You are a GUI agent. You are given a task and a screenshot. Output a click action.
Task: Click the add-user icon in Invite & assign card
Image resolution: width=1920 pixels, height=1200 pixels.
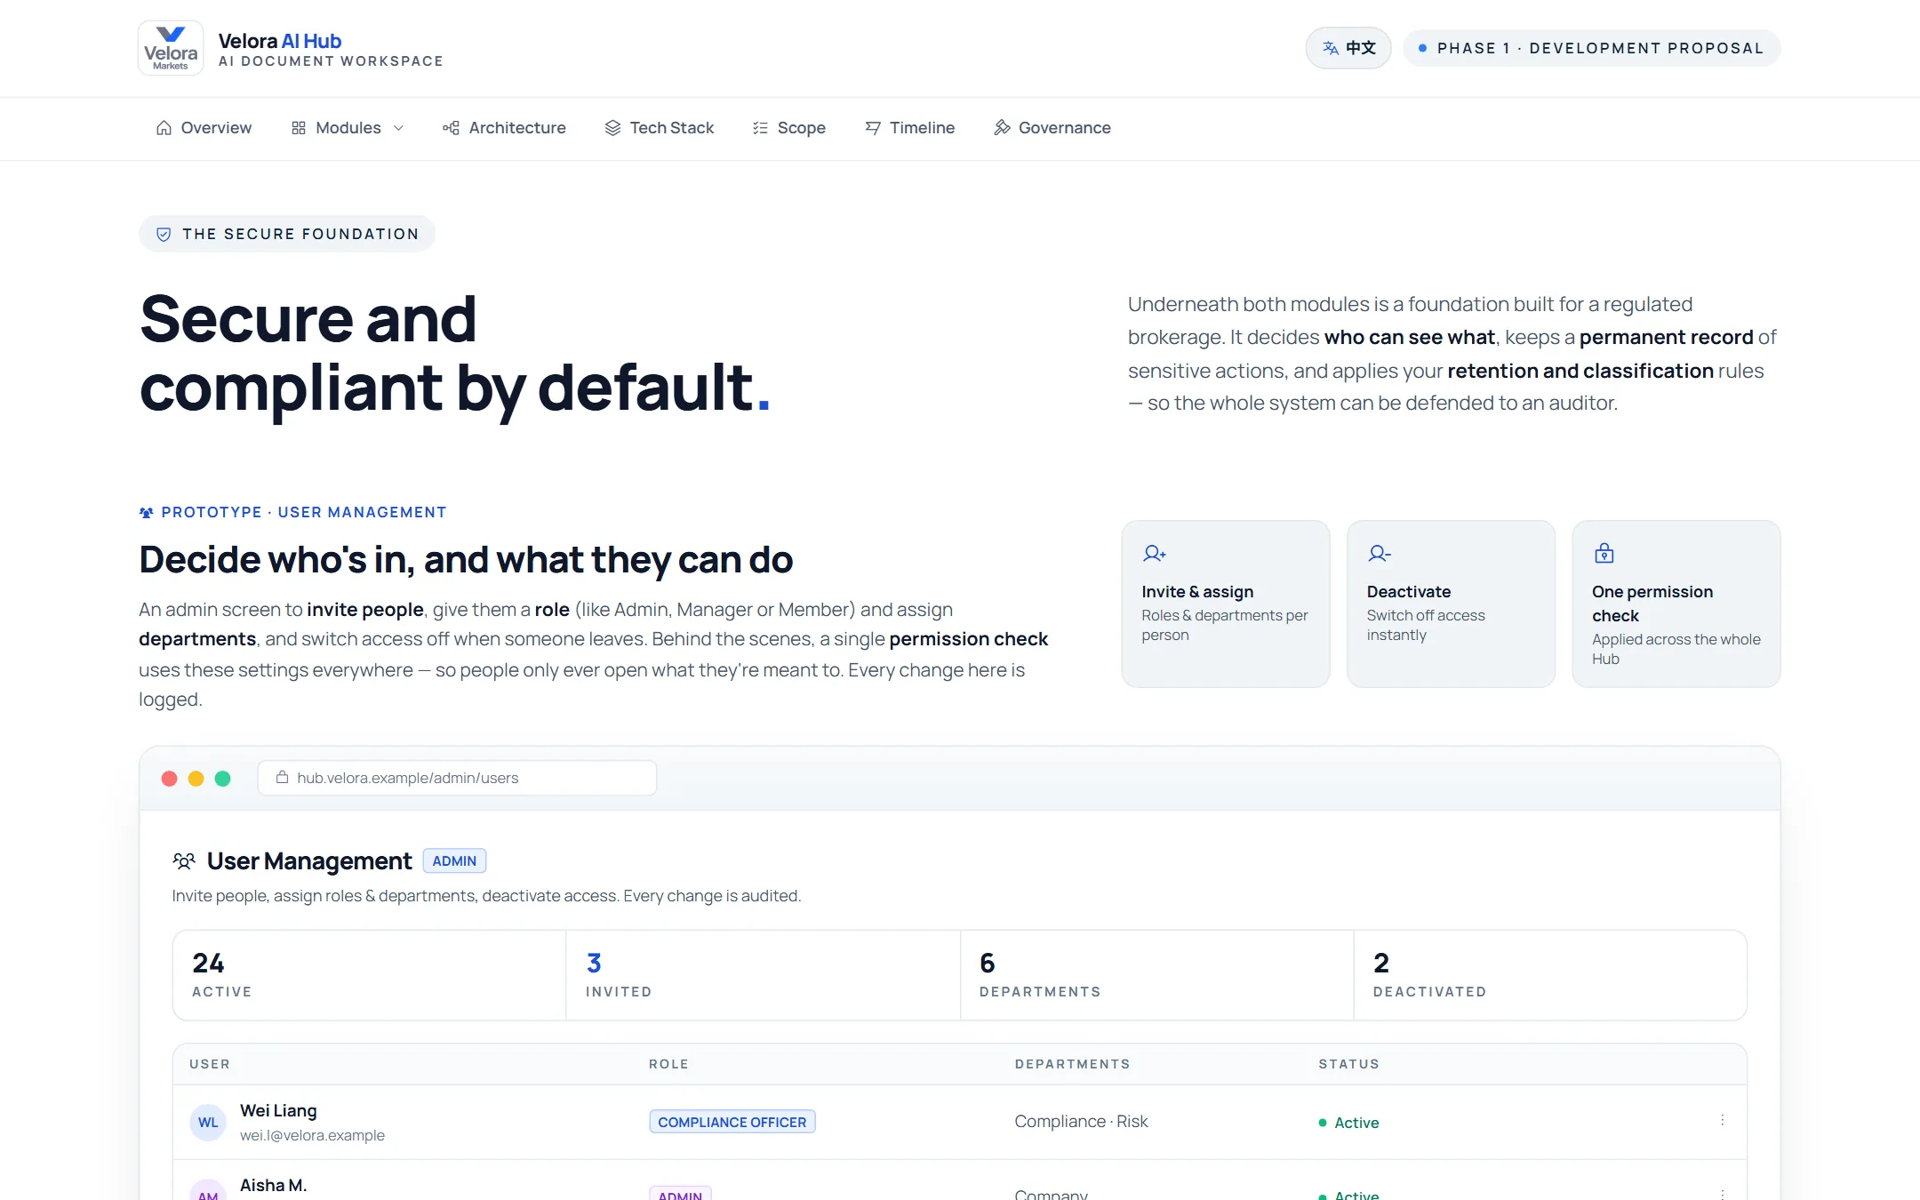tap(1154, 554)
